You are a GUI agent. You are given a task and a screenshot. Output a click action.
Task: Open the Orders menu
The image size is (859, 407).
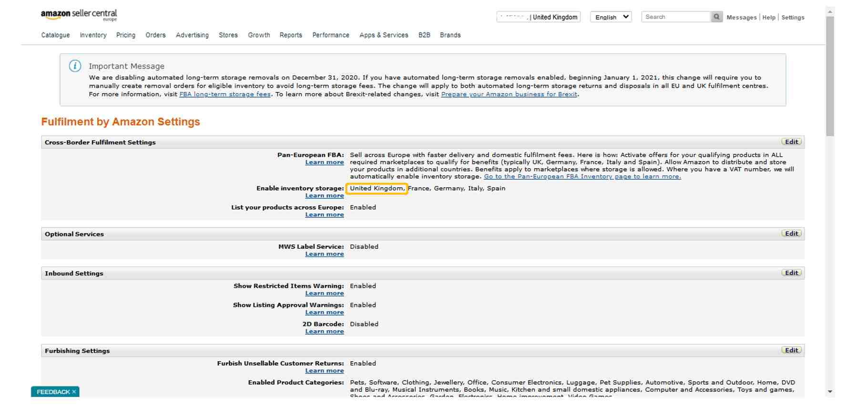(155, 35)
